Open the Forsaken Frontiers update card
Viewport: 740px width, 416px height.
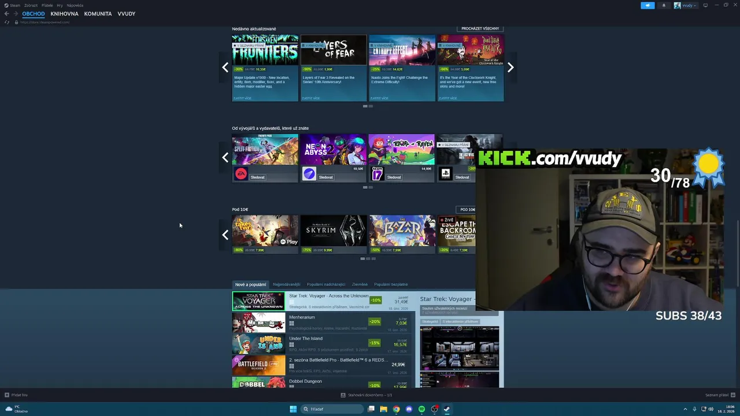265,68
